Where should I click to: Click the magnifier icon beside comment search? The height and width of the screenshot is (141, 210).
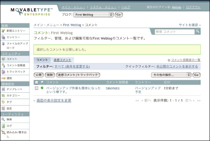(x=198, y=32)
